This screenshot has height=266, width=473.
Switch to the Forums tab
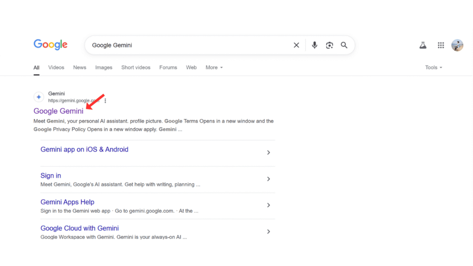point(168,67)
